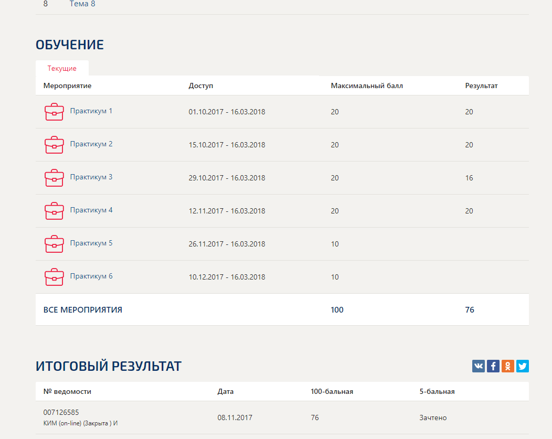Click the briefcase icon for Практикум 6

(54, 277)
